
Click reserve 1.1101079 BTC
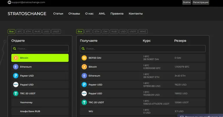tap(182, 67)
